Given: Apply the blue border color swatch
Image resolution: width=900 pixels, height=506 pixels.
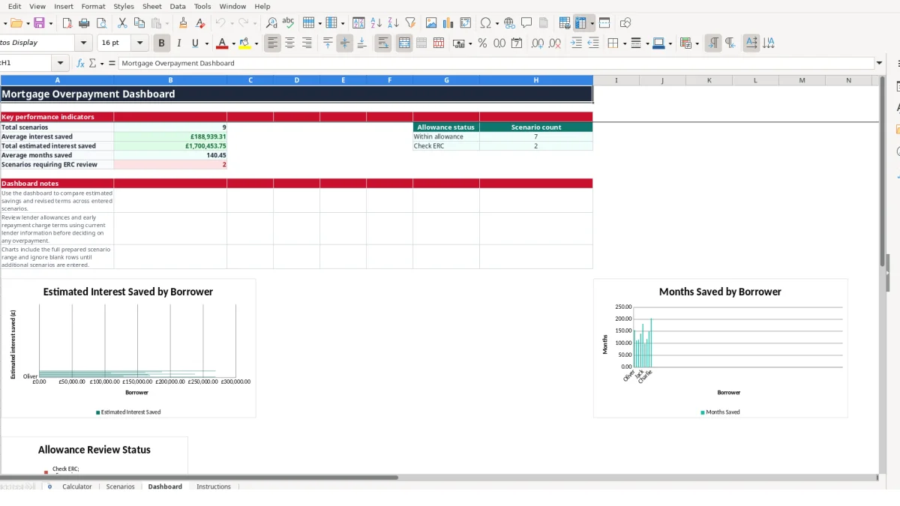Looking at the screenshot, I should (658, 43).
